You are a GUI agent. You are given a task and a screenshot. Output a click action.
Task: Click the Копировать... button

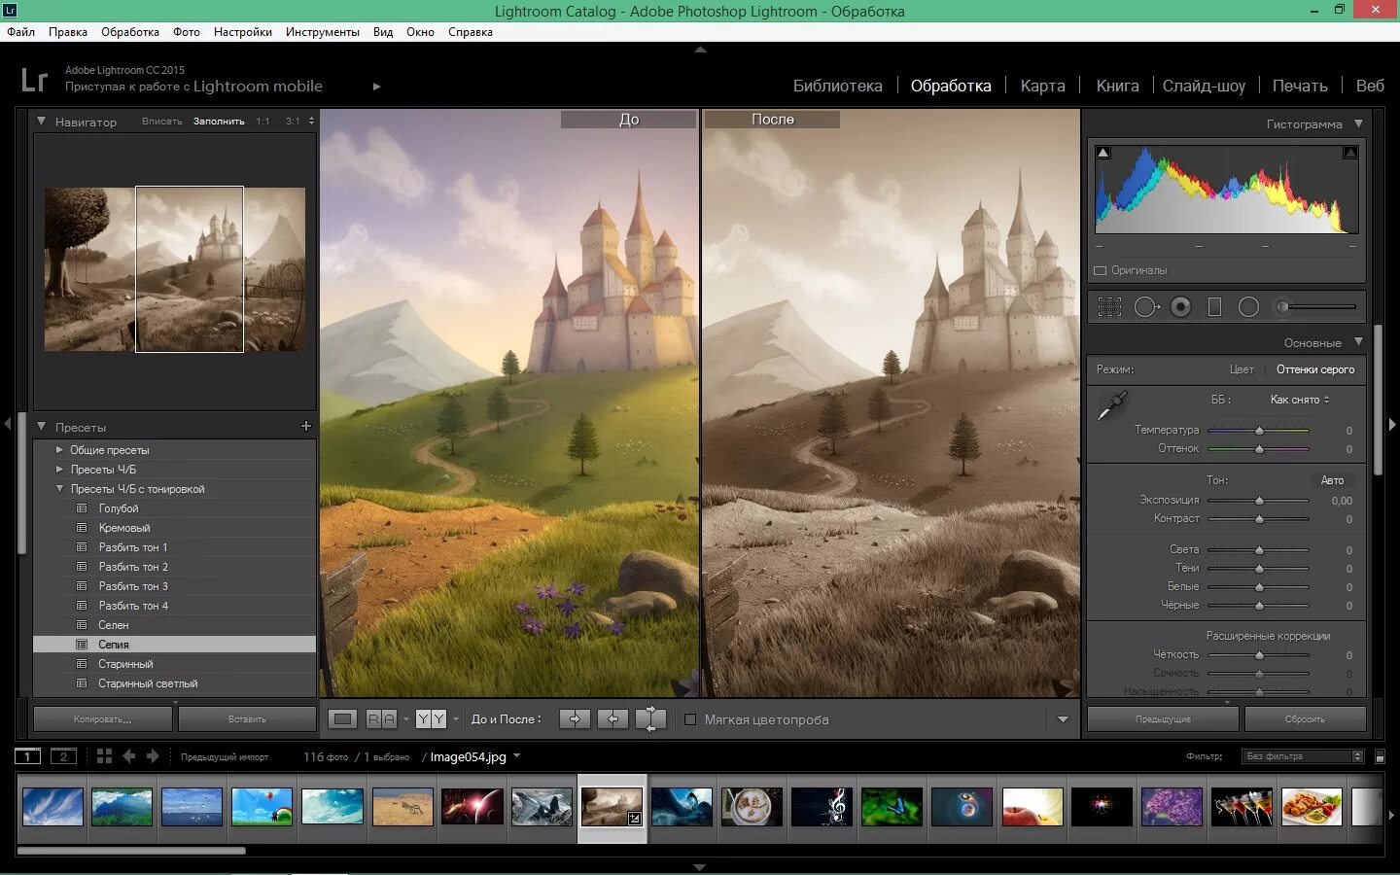[x=103, y=719]
